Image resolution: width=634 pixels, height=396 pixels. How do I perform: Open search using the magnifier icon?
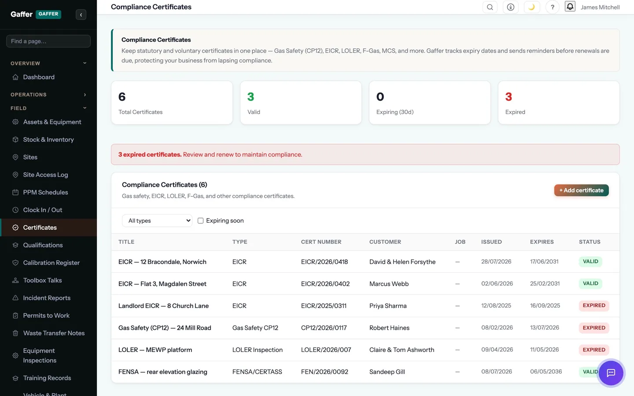click(x=490, y=7)
